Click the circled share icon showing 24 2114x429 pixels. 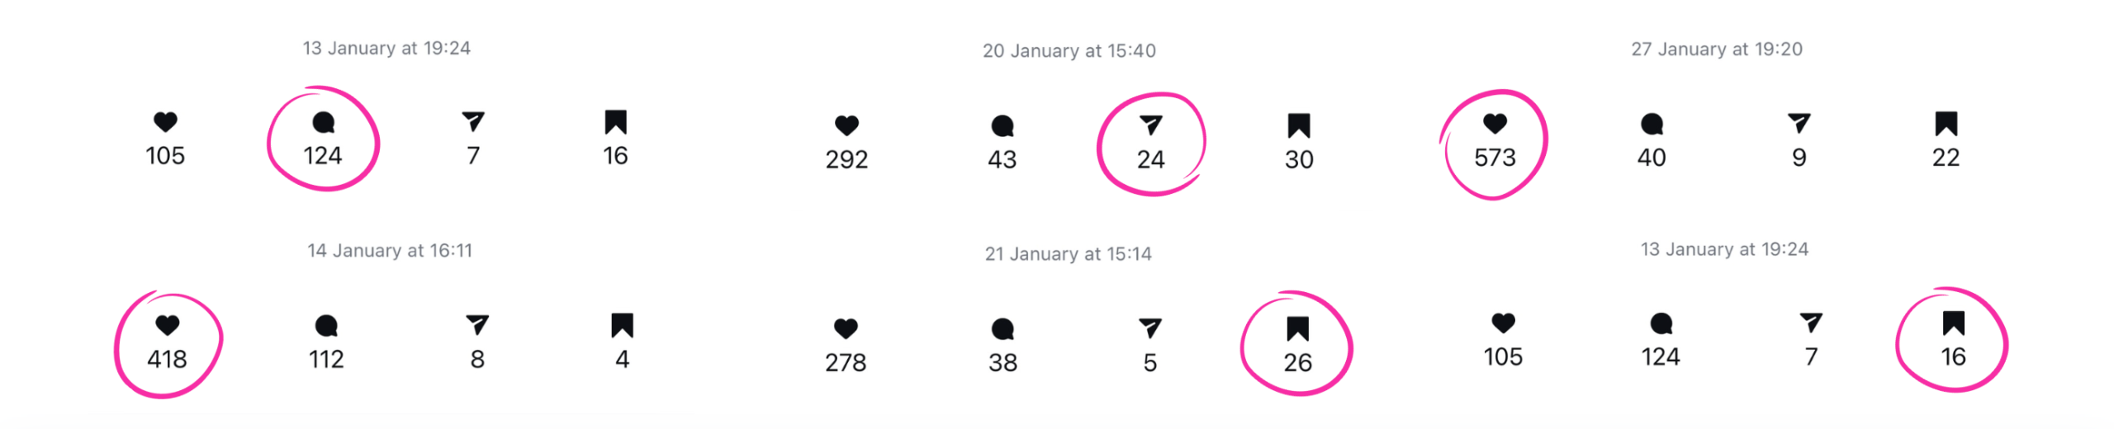coord(1150,125)
